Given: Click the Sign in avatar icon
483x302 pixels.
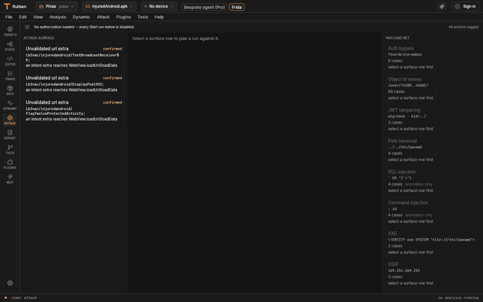Looking at the screenshot, I should point(457,6).
